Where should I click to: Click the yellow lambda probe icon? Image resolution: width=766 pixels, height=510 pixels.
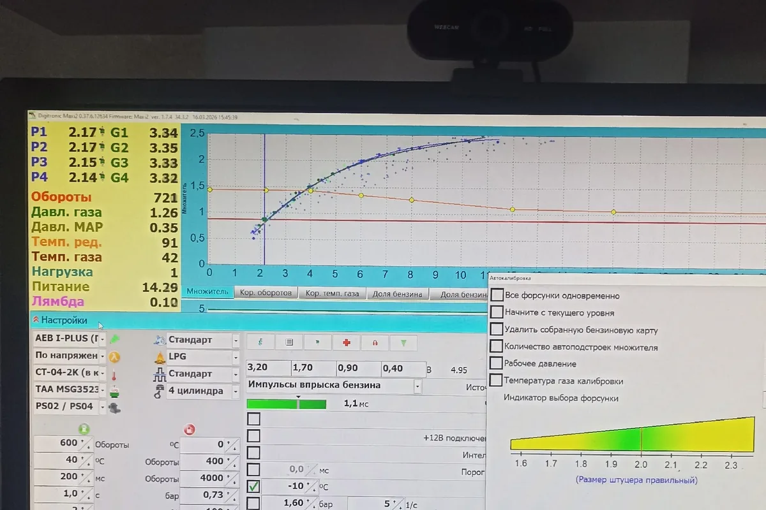point(114,356)
